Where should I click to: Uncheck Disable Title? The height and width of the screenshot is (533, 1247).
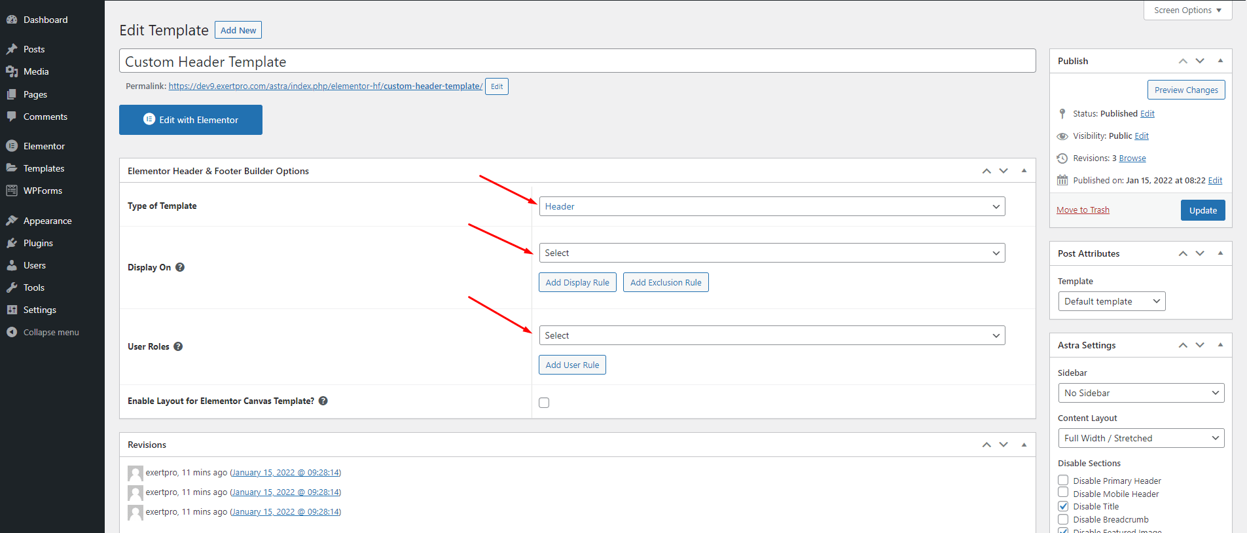1063,506
